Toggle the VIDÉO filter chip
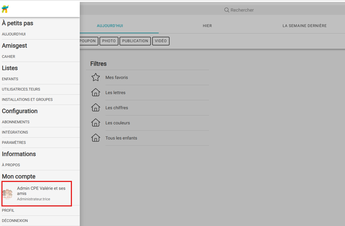Viewport: 345px width, 226px height. pos(161,41)
